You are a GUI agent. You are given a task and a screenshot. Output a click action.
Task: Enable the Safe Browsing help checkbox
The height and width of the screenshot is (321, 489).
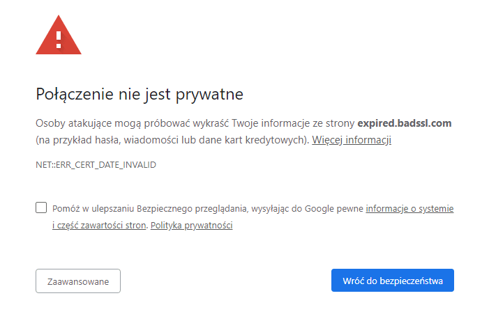point(41,208)
